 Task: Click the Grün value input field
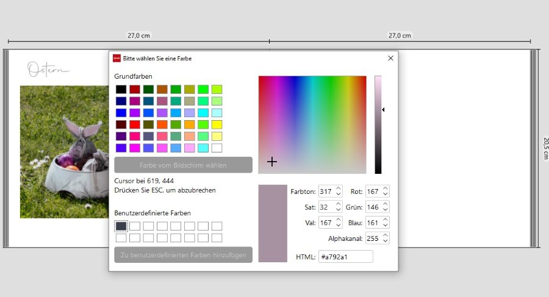(x=373, y=207)
